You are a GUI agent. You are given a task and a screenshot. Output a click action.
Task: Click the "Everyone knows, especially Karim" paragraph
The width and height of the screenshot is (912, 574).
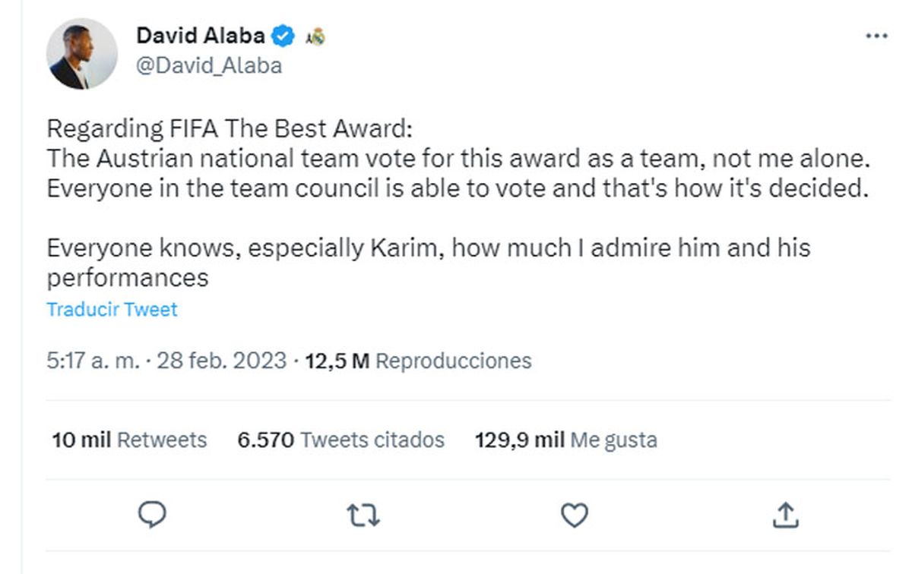tap(428, 248)
